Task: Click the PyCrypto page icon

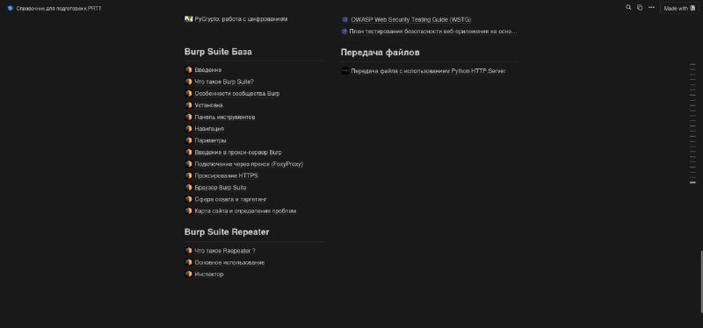Action: [x=188, y=18]
